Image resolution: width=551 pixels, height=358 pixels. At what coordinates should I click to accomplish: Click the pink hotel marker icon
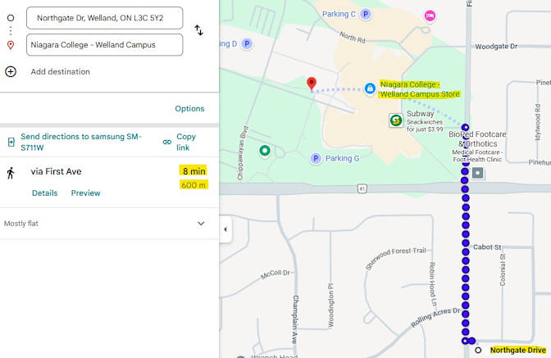(430, 16)
